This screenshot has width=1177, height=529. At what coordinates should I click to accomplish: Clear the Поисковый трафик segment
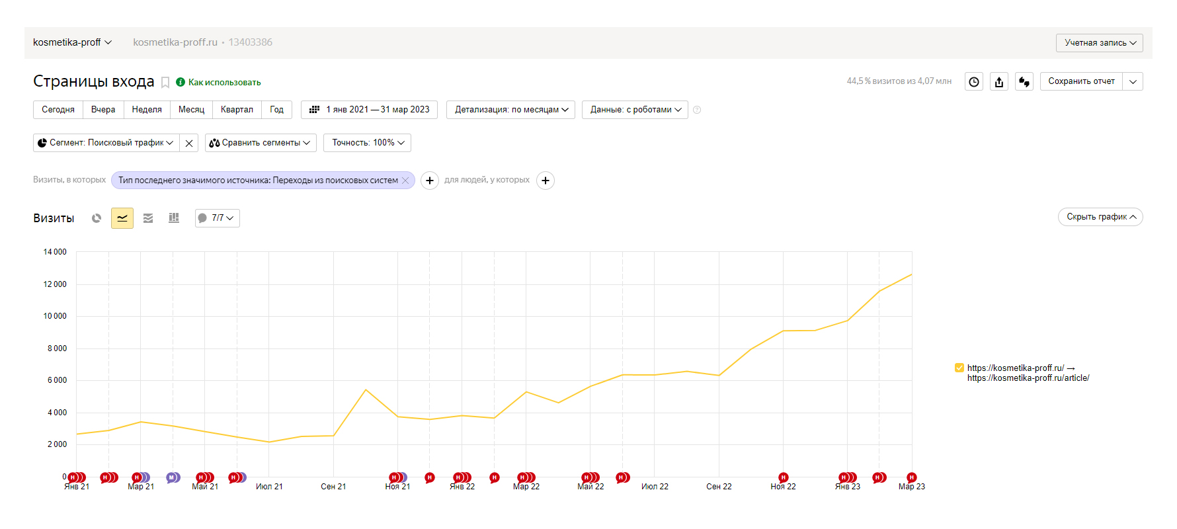(x=189, y=143)
